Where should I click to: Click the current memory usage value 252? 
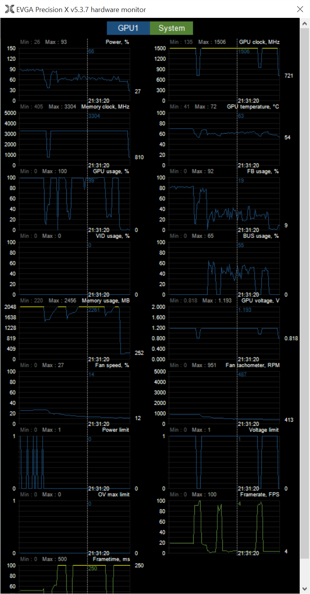pyautogui.click(x=139, y=353)
